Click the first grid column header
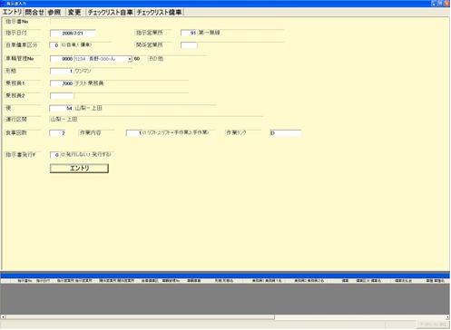 25,281
